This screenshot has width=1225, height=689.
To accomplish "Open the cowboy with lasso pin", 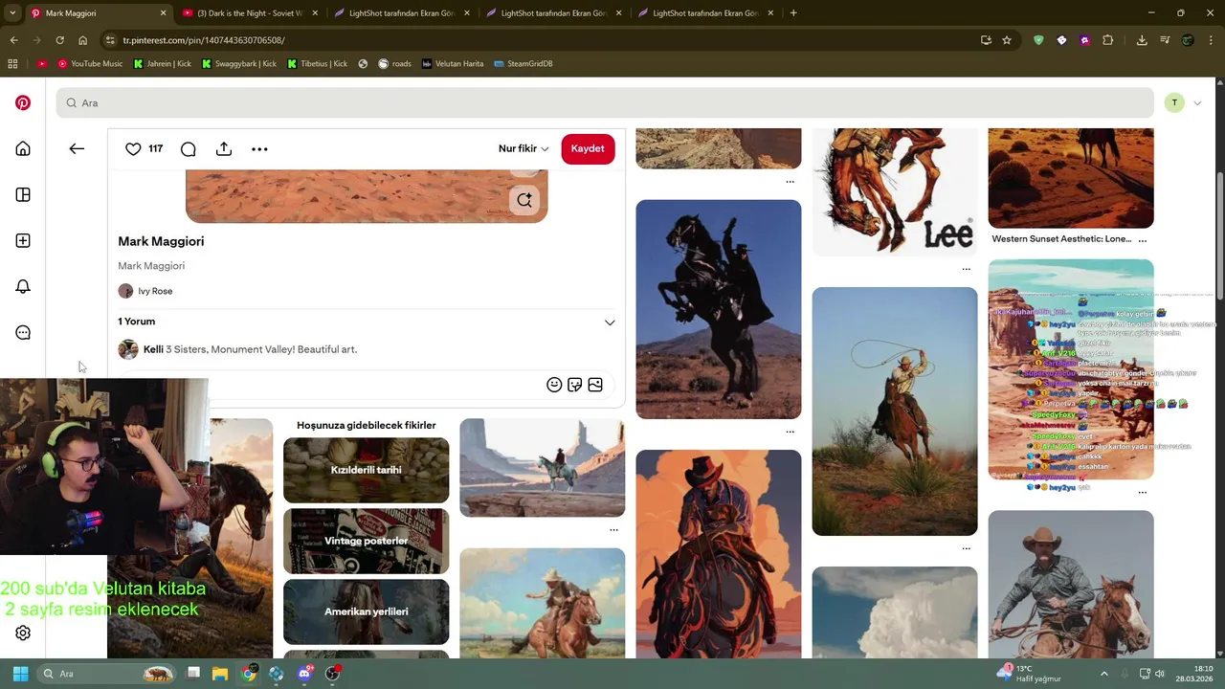I will click(x=894, y=411).
